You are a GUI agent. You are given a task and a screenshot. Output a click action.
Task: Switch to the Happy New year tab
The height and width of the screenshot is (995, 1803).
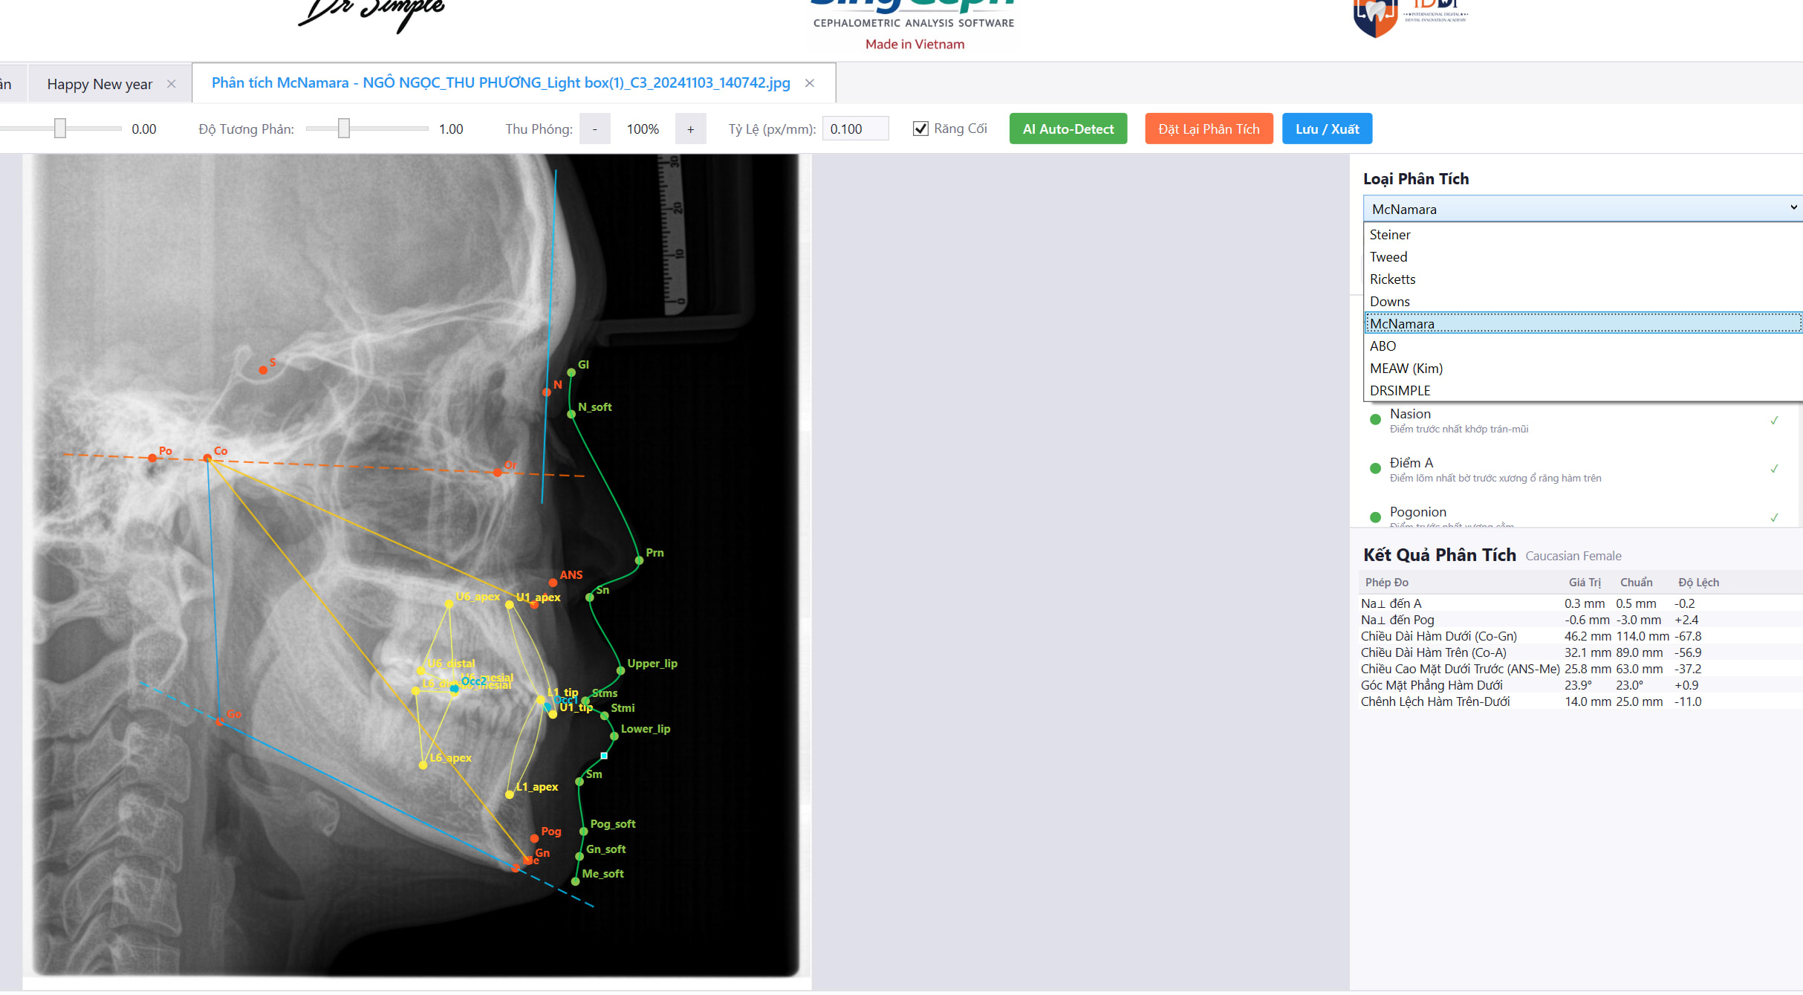100,84
